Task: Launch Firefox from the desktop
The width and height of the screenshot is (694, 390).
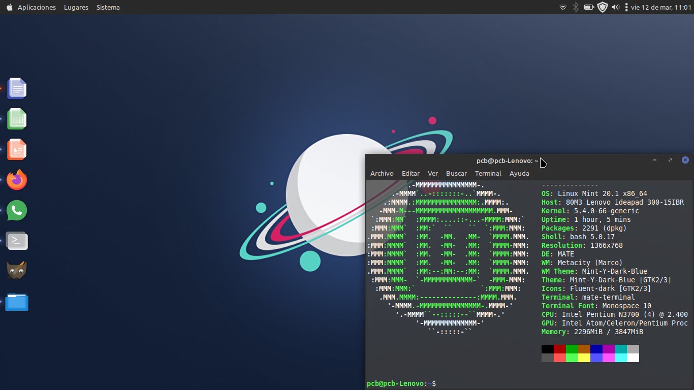Action: point(17,180)
